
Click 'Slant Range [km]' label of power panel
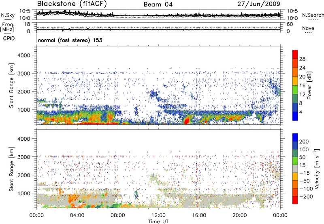(11, 85)
